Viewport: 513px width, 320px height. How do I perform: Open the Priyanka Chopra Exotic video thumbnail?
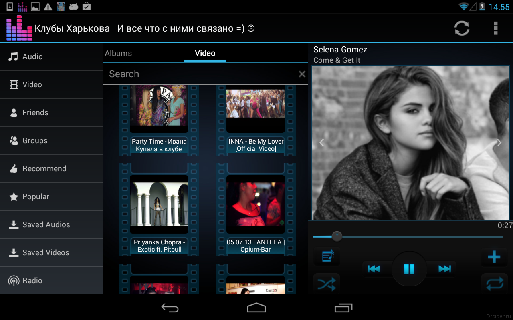159,204
